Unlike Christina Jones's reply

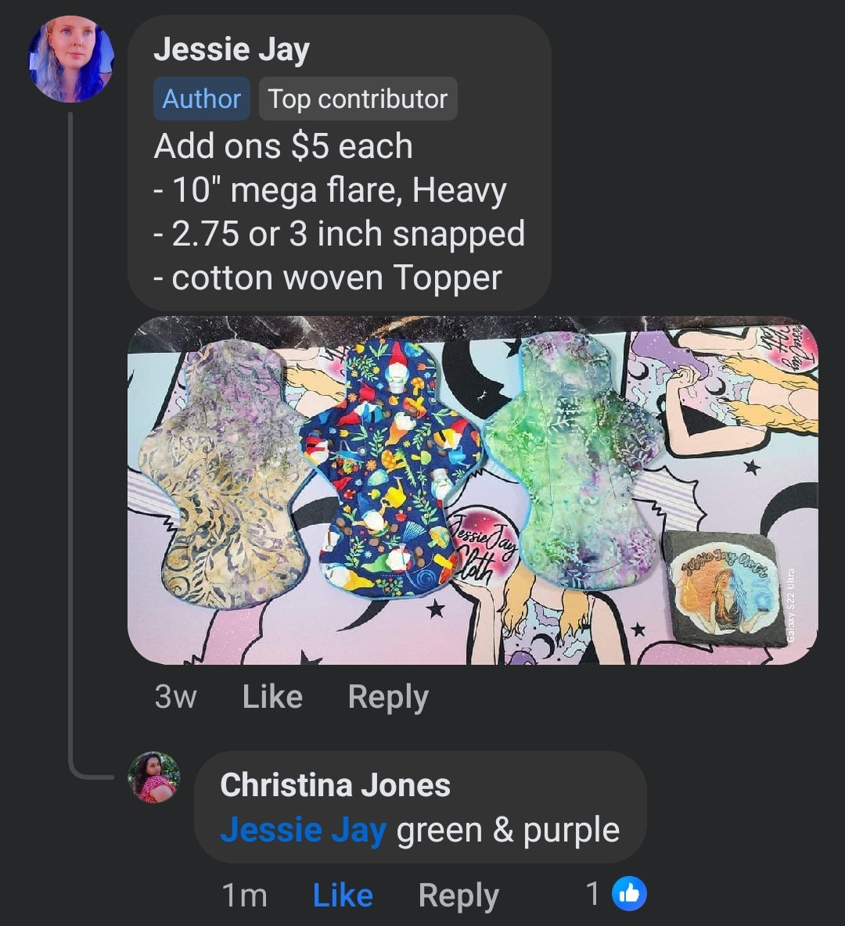(x=343, y=895)
